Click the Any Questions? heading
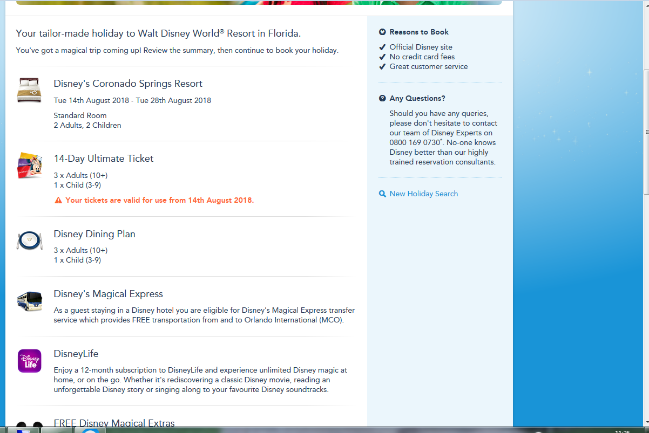649x433 pixels. [x=417, y=98]
